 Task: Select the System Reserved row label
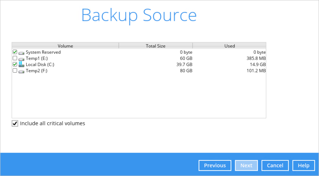(43, 52)
